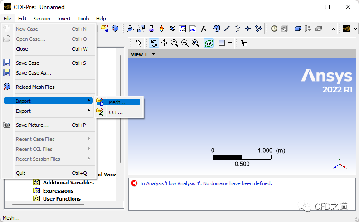Choose Quit in the File menu
The width and height of the screenshot is (359, 222).
pyautogui.click(x=49, y=173)
